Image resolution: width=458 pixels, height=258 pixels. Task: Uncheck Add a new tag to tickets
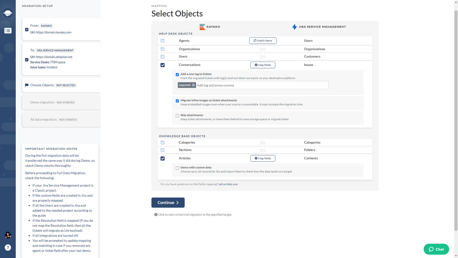click(177, 75)
